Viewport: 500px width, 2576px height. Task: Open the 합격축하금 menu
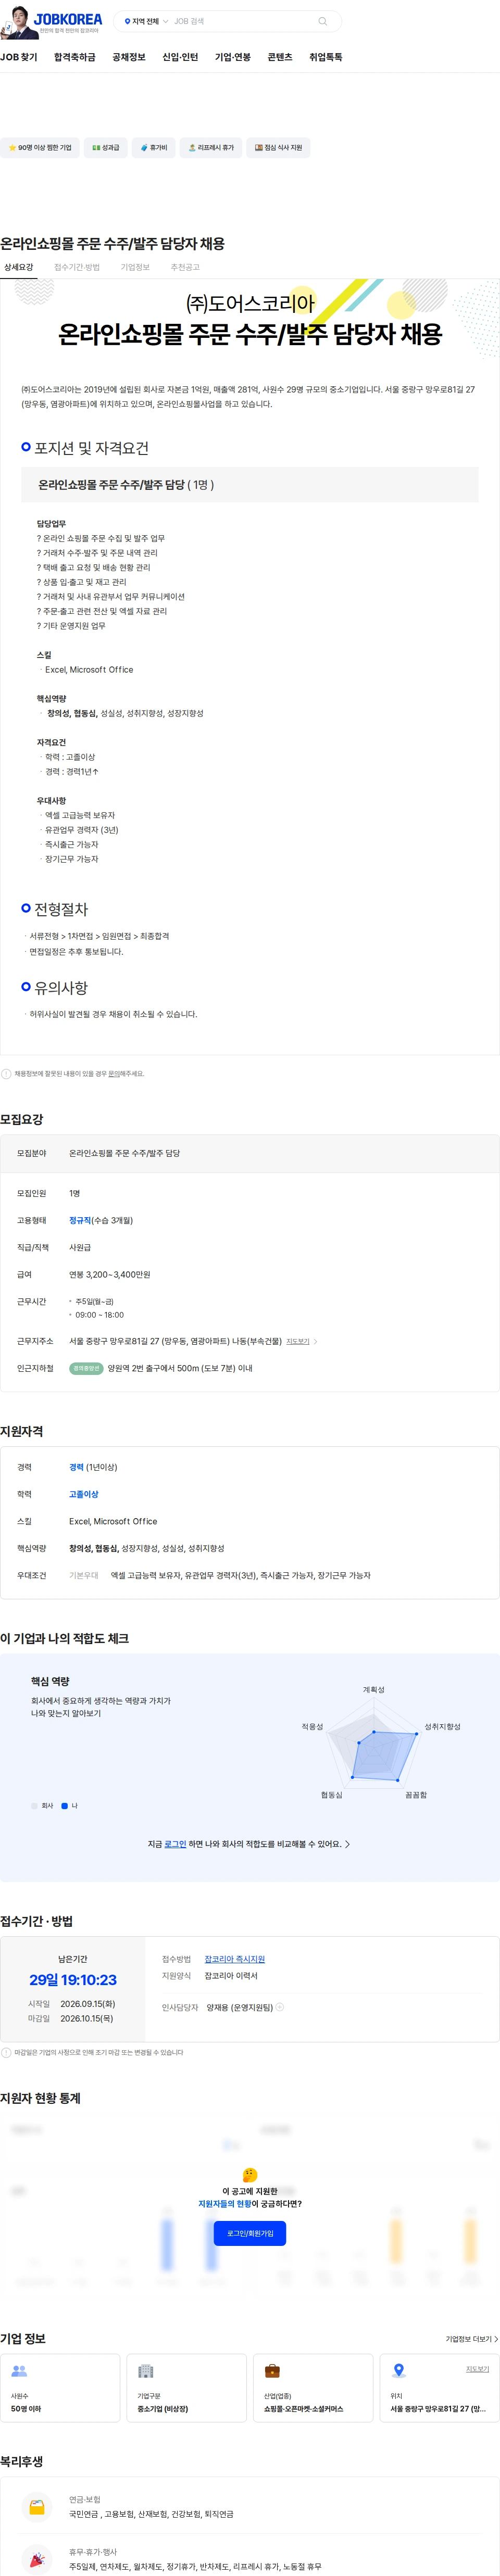click(75, 57)
